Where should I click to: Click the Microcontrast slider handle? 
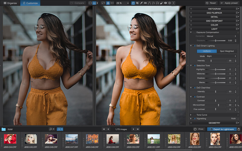click(x=218, y=105)
